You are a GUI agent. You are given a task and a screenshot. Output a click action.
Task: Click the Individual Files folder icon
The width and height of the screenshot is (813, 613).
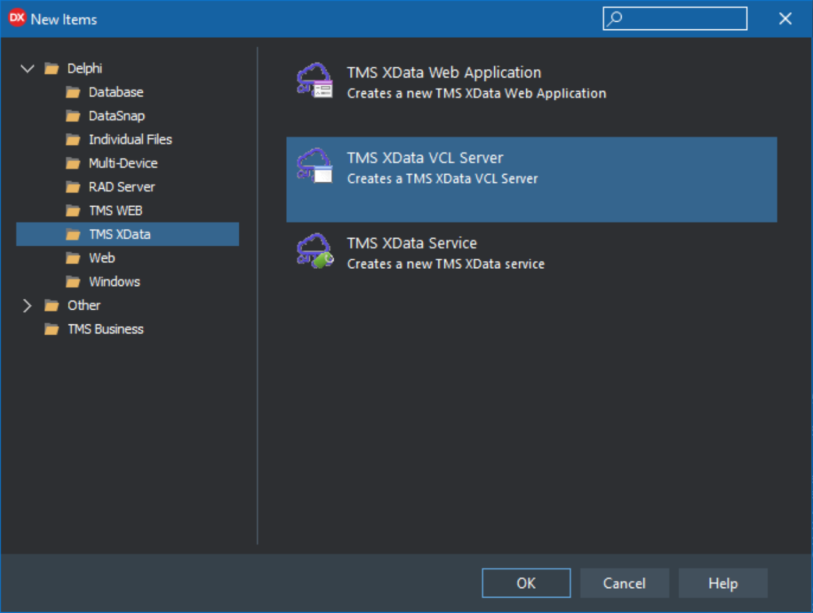coord(74,140)
